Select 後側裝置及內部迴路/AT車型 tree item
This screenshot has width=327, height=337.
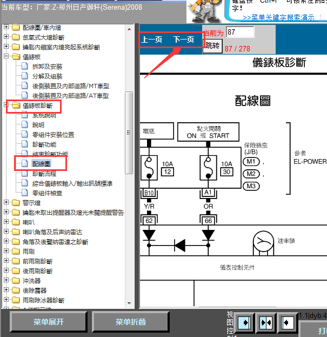tap(70, 96)
